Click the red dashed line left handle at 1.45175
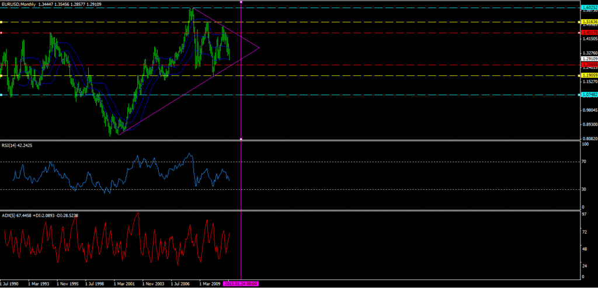The image size is (598, 288). (1, 33)
